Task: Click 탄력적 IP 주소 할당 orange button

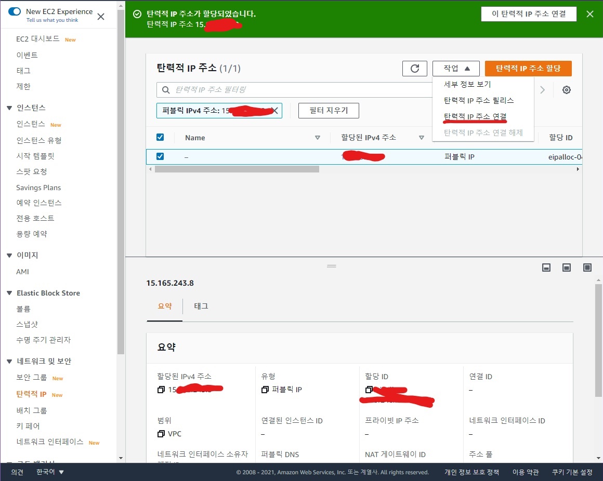Action: pyautogui.click(x=528, y=69)
